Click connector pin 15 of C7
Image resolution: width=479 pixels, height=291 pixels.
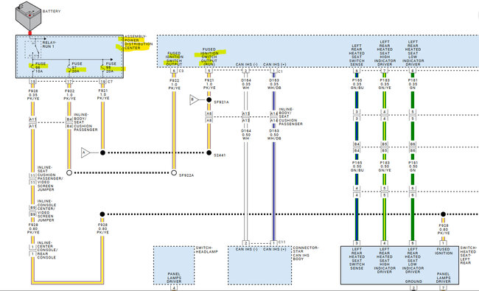pos(32,82)
